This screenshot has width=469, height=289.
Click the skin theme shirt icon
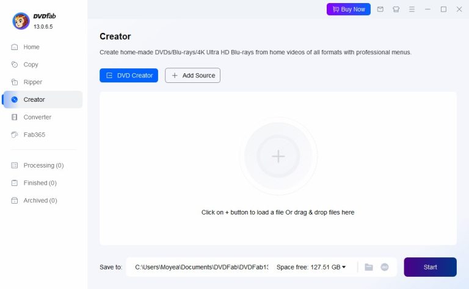pyautogui.click(x=396, y=9)
